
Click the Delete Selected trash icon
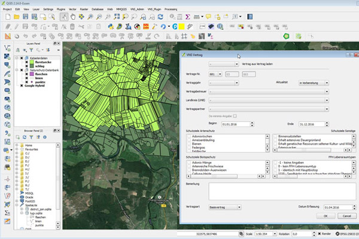[x=72, y=26]
